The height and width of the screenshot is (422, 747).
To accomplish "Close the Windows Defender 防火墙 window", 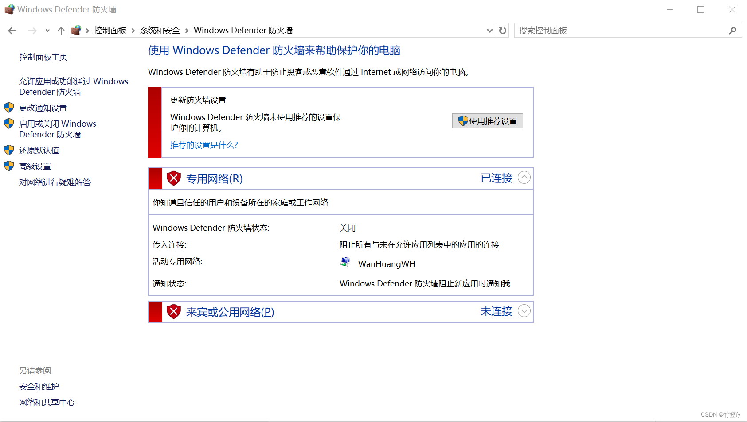I will (732, 10).
